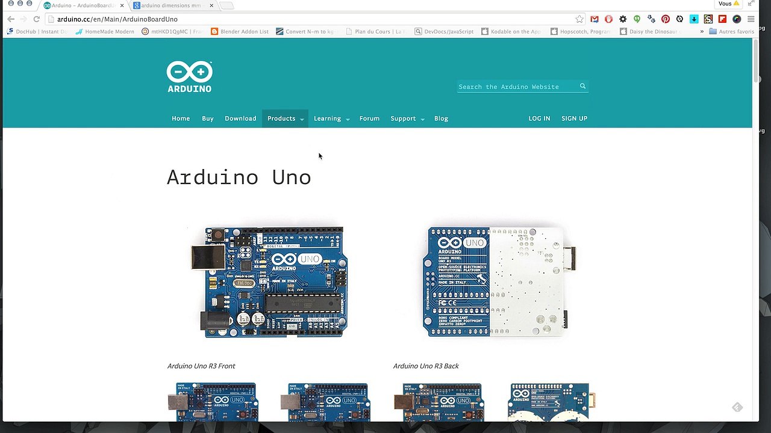Close the Arduino browser tab
771x433 pixels.
coord(122,5)
